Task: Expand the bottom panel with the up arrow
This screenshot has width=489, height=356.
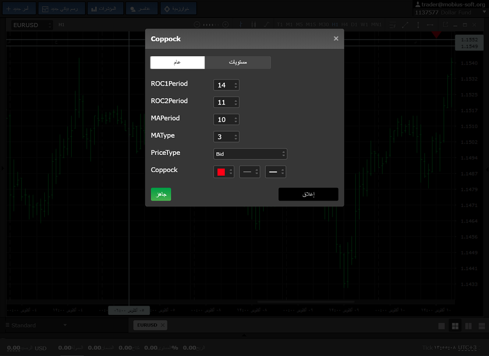Action: pos(244,335)
